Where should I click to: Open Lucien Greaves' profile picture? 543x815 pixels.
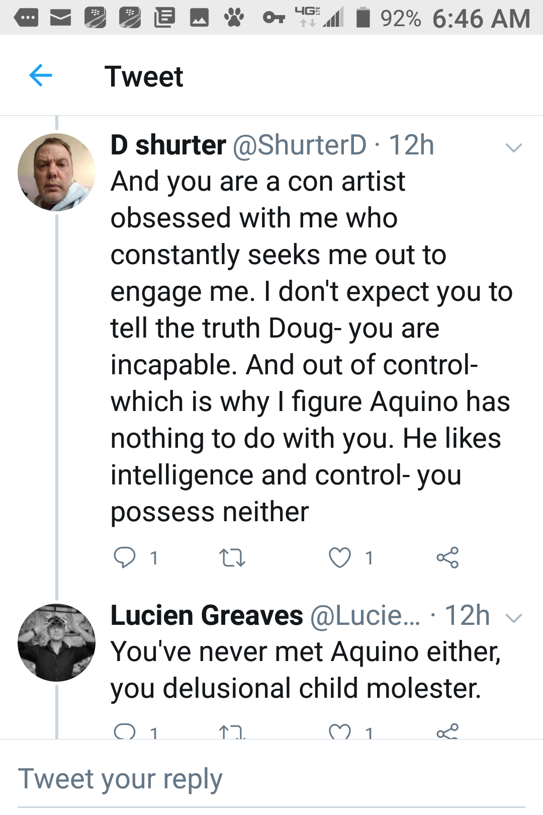coord(56,642)
